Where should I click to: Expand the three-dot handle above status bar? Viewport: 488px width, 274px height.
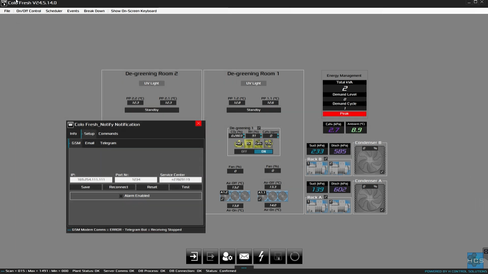[x=244, y=268]
